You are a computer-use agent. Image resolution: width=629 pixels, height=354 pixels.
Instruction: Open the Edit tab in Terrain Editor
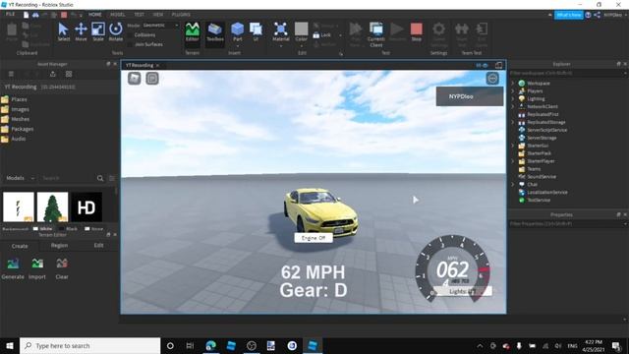point(98,245)
